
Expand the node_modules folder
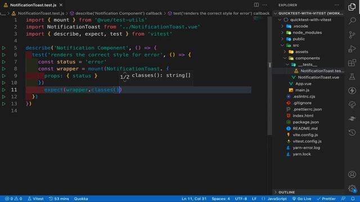click(x=308, y=33)
